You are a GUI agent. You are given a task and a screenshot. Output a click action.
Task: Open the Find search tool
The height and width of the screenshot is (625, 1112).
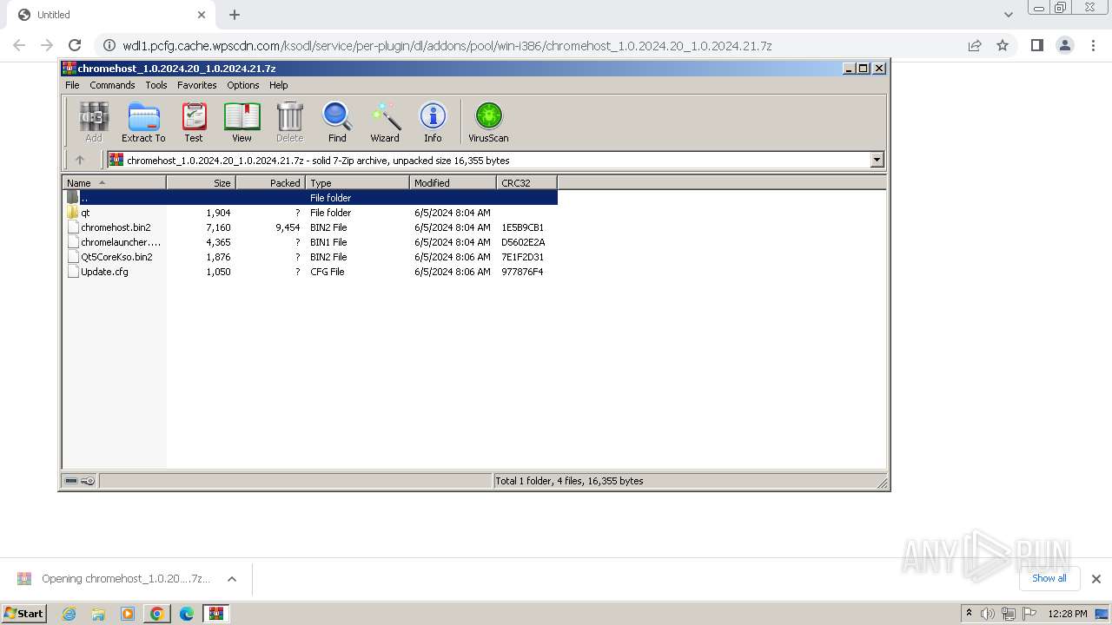click(337, 122)
